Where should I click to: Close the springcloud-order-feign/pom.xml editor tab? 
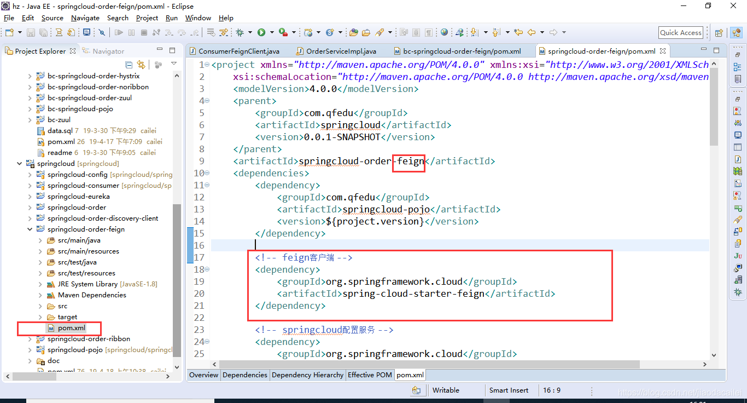point(663,51)
